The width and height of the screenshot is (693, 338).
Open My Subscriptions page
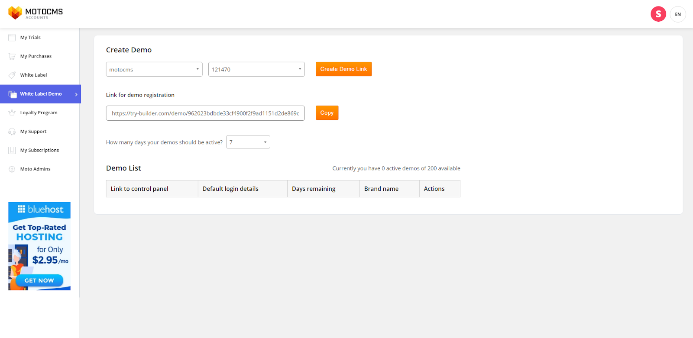[x=39, y=150]
